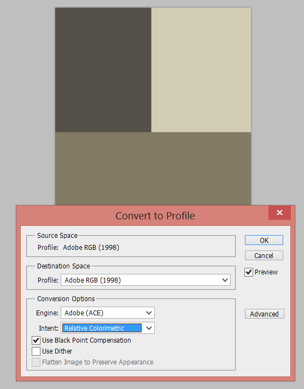Image resolution: width=304 pixels, height=389 pixels.
Task: Open the Destination Space Profile dropdown
Action: [145, 280]
